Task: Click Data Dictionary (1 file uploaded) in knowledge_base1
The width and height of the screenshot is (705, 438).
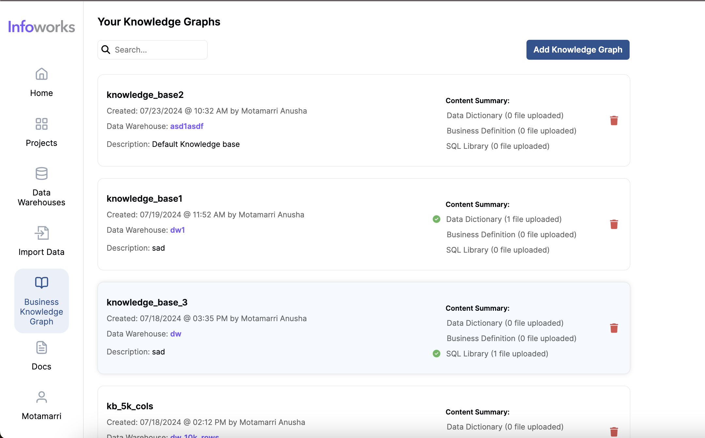Action: point(504,219)
